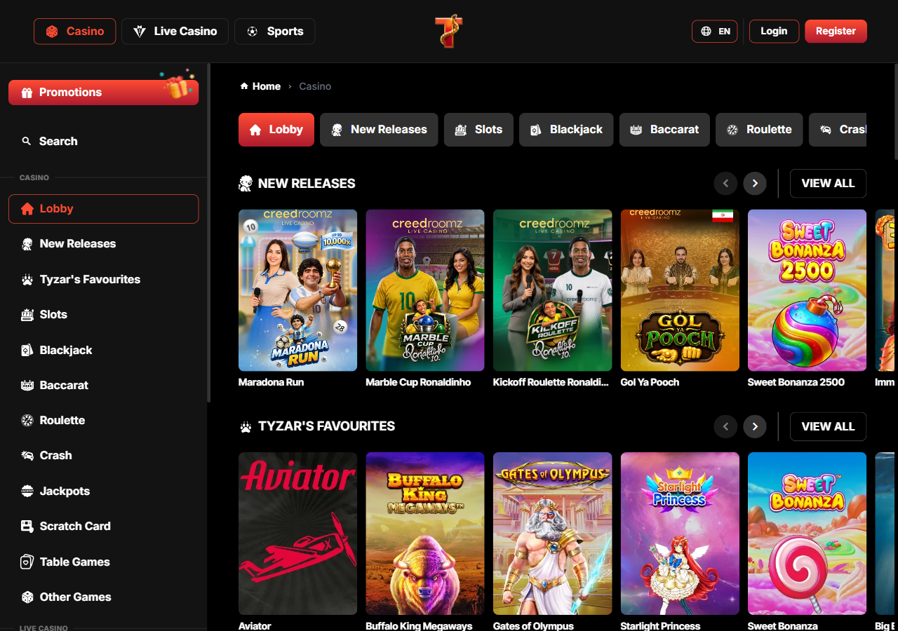
Task: Click the football icon on Sports tab
Action: point(253,32)
